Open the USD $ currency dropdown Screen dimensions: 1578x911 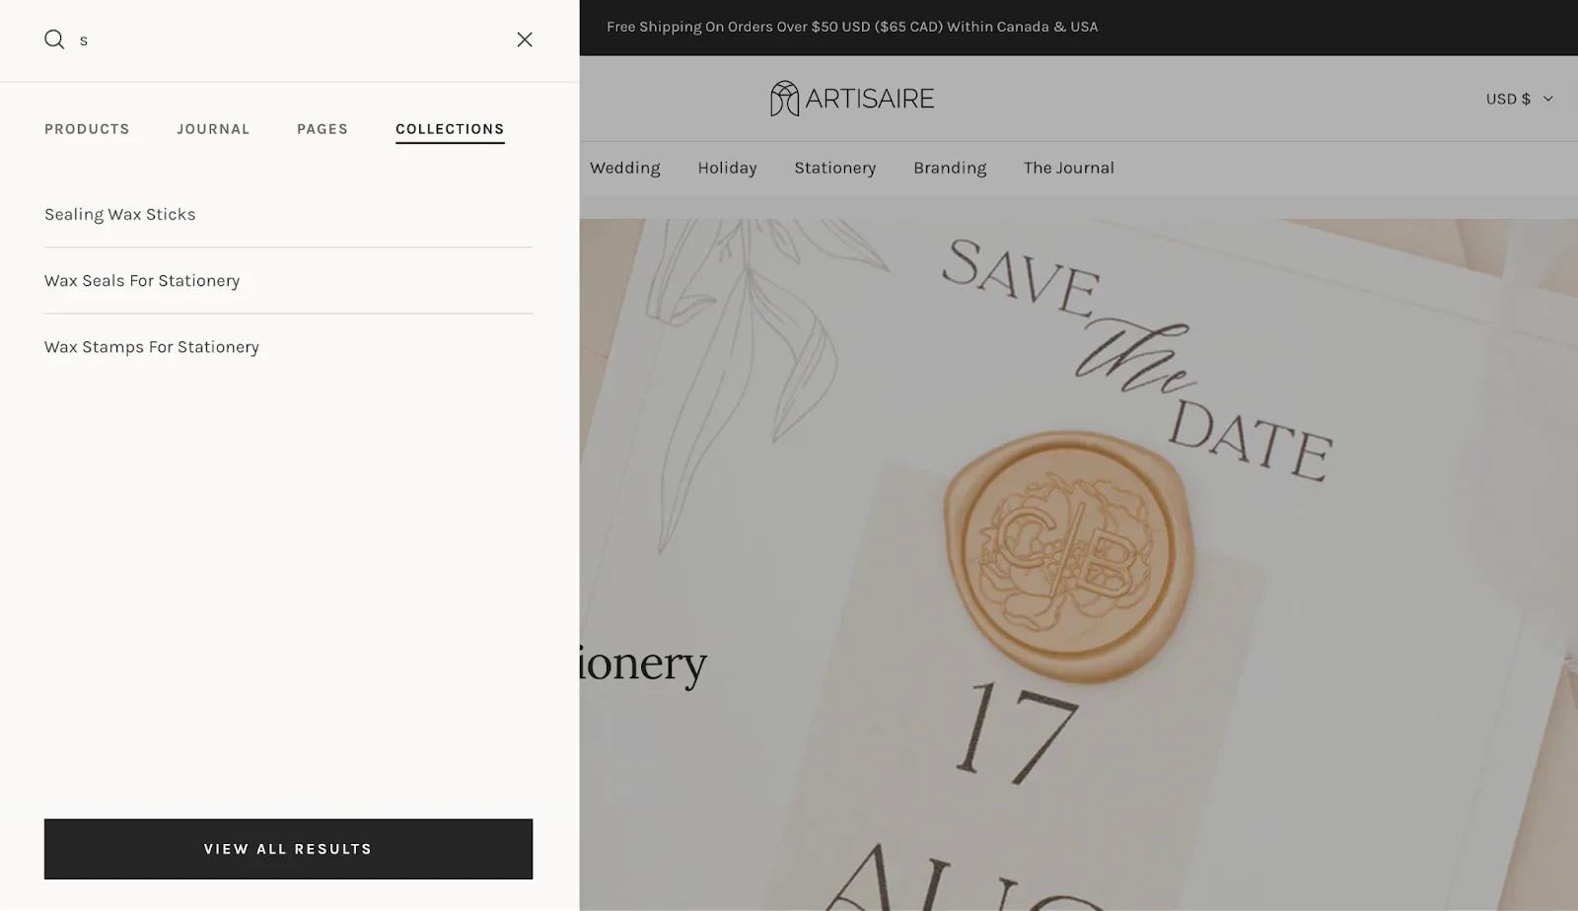(x=1519, y=99)
